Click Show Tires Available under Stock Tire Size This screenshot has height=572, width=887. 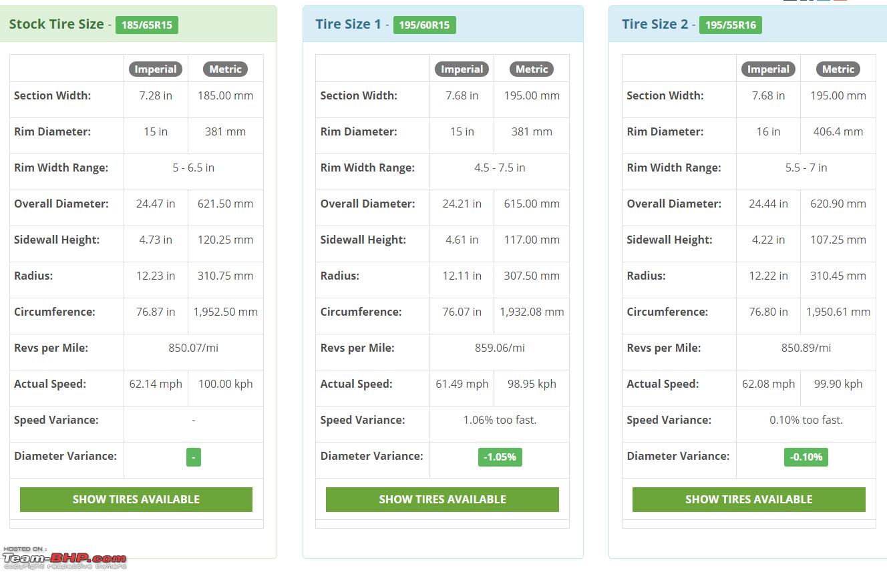coord(136,499)
